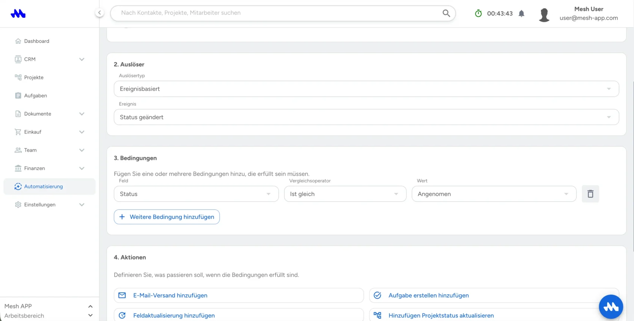
Task: Expand the Einkauf submenu chevron
Action: (x=82, y=132)
